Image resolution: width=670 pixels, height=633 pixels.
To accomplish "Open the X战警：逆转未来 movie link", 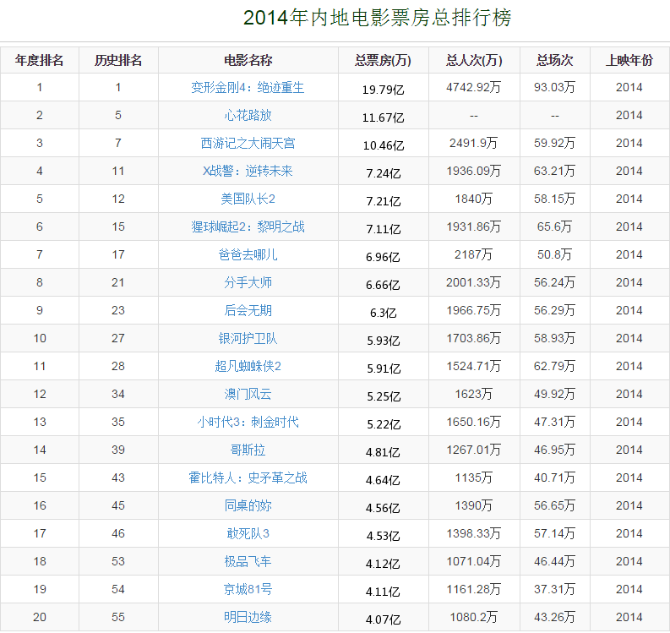I will click(248, 171).
